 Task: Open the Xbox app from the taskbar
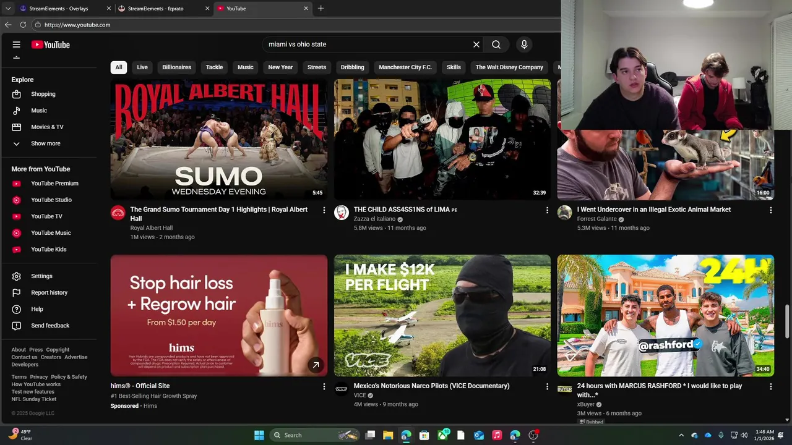(x=443, y=435)
